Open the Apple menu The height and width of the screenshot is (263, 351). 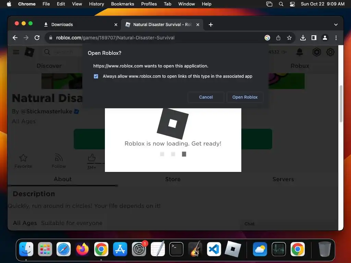point(9,4)
